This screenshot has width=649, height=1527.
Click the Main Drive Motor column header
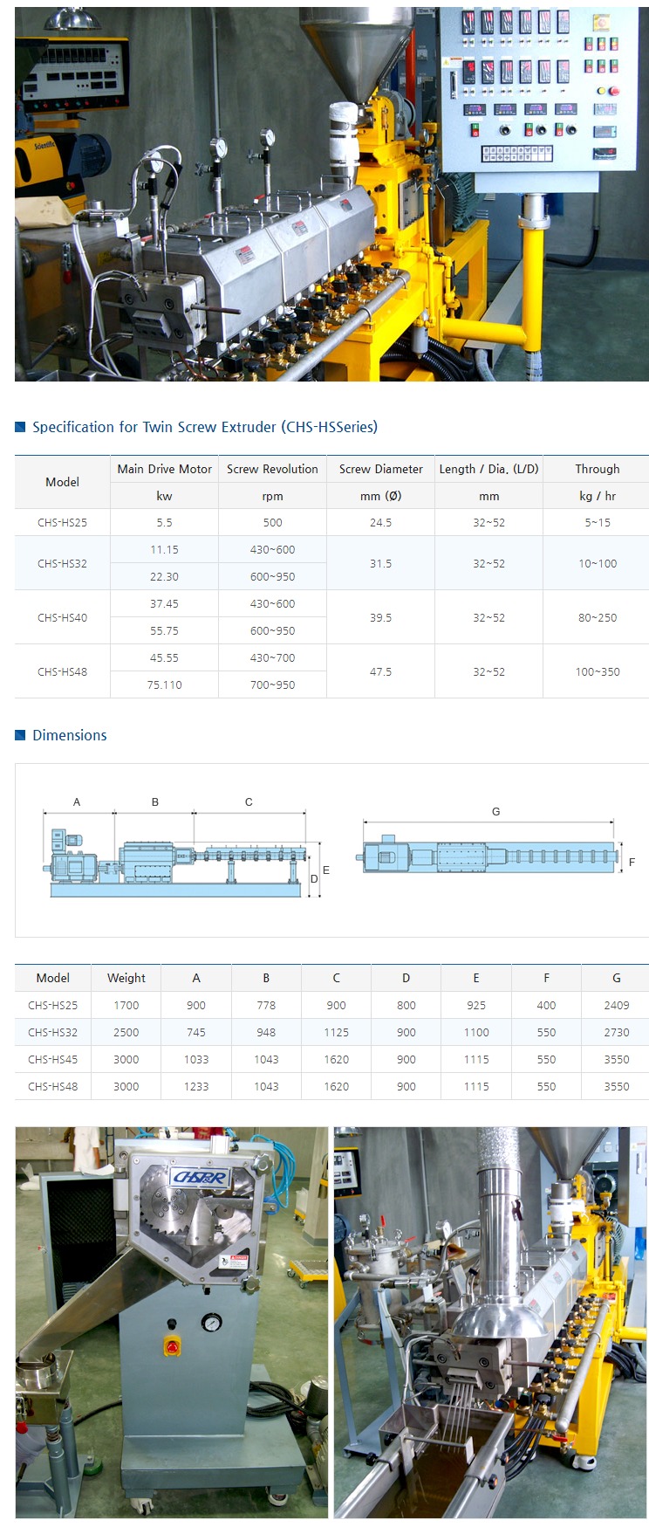(x=164, y=469)
